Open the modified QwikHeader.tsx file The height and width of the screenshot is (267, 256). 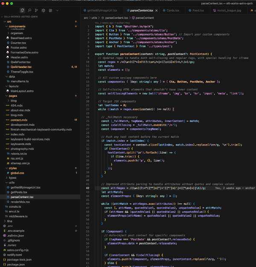[x=21, y=67]
